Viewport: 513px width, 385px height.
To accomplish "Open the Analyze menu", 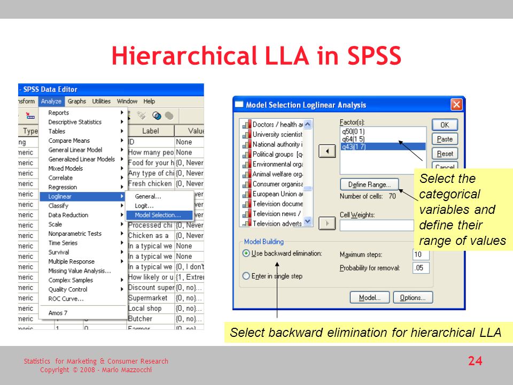I will pos(51,101).
